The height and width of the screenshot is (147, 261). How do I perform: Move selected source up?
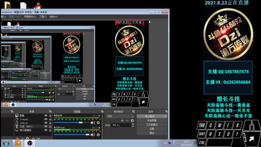tap(33, 138)
